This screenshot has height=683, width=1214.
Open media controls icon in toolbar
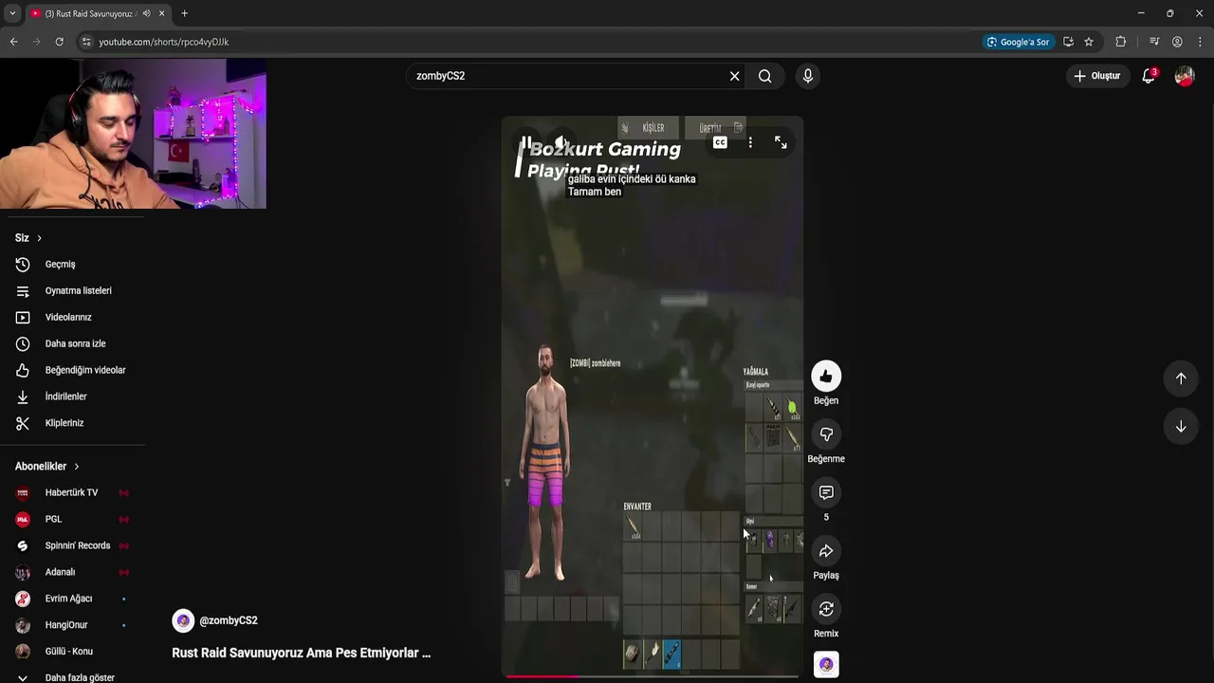click(x=1153, y=42)
